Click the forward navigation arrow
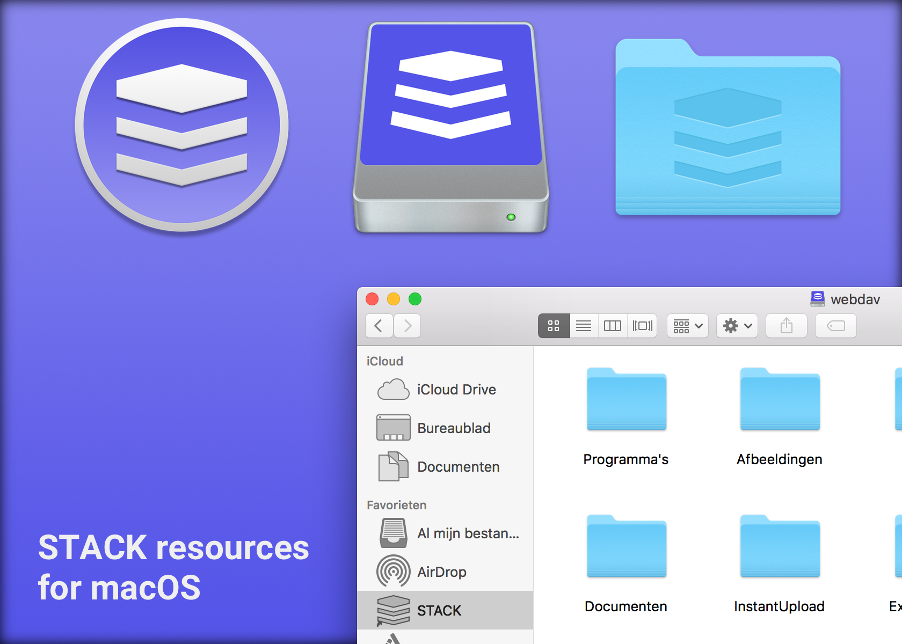902x644 pixels. click(407, 326)
